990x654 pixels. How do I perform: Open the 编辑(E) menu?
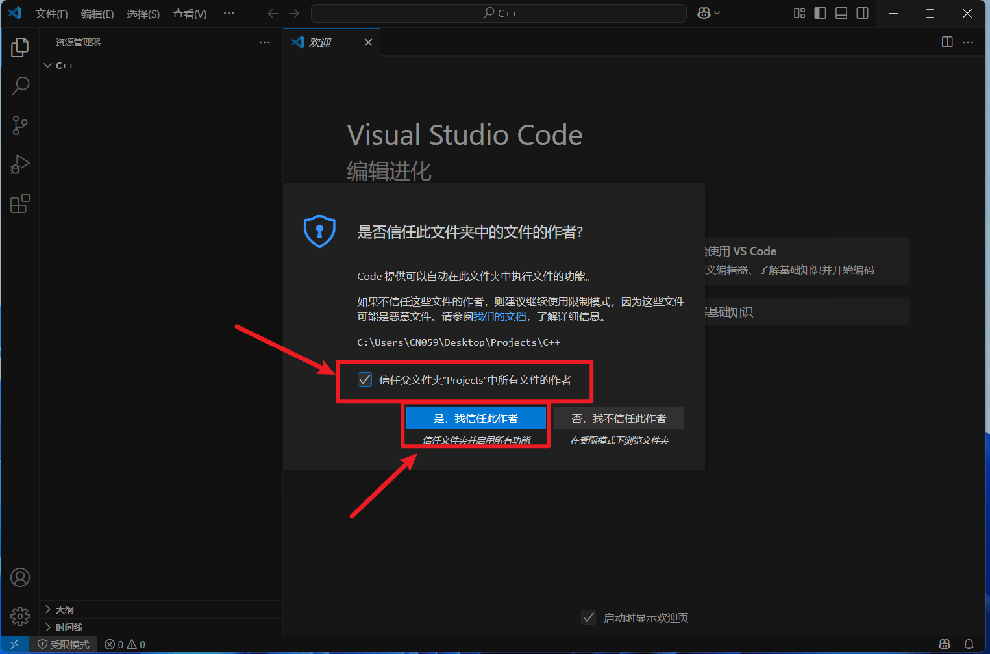[x=97, y=14]
